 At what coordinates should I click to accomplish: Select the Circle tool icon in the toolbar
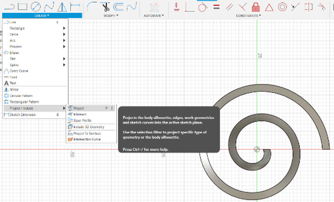36,7
